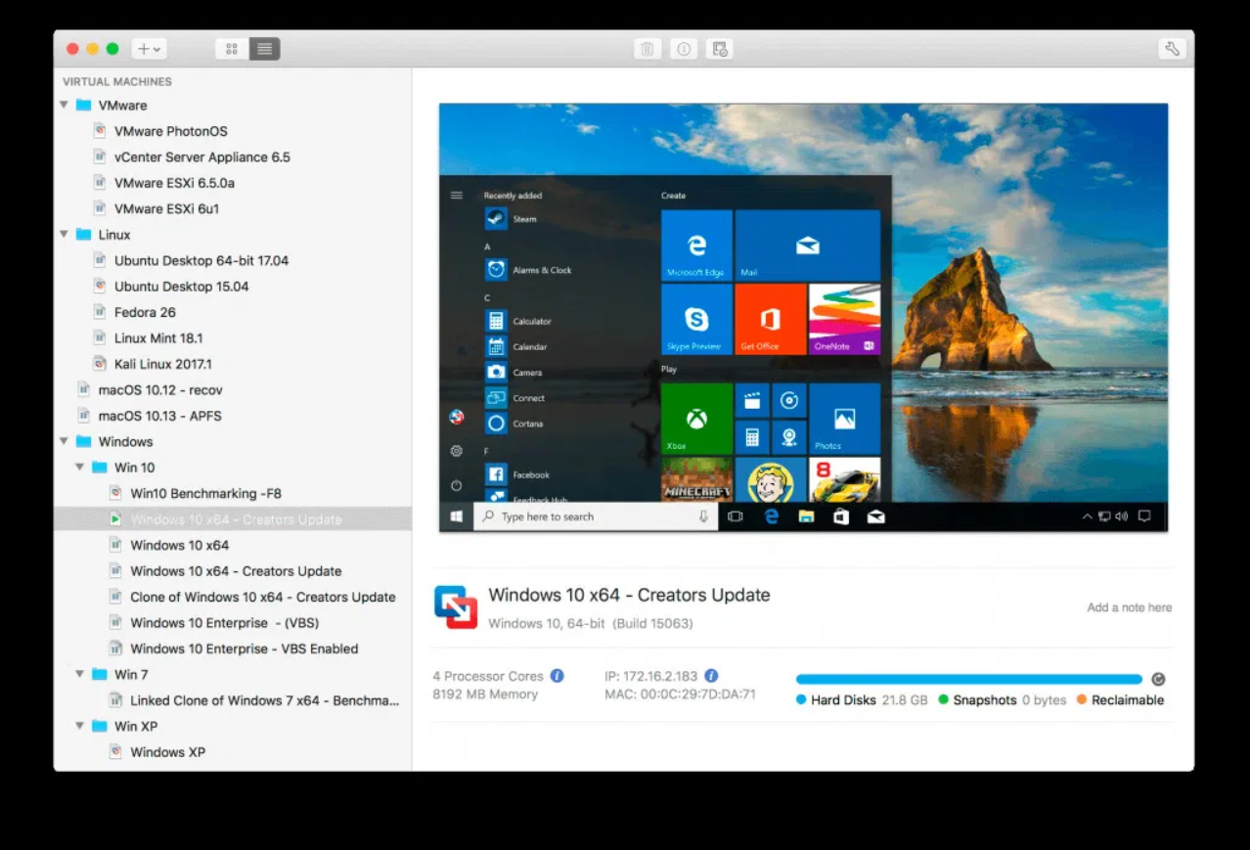Collapse the Win XP folder

(80, 726)
